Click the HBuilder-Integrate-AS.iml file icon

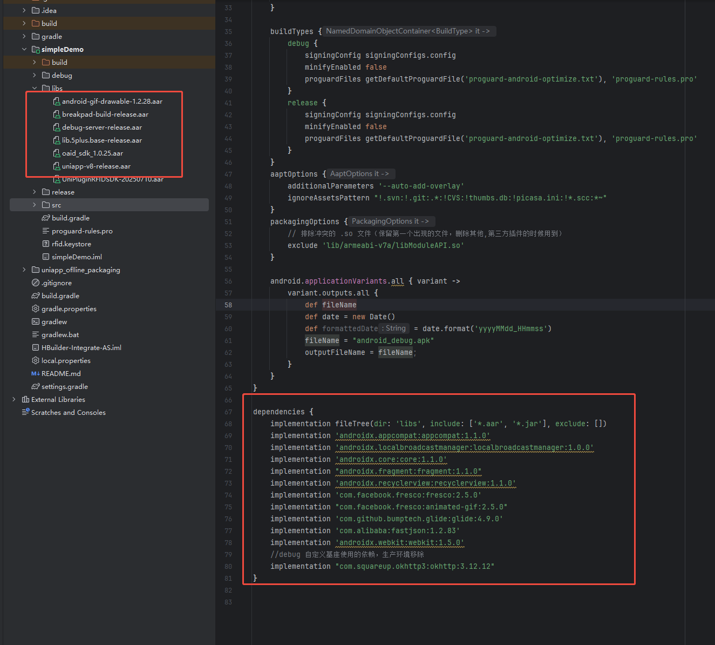pos(36,347)
